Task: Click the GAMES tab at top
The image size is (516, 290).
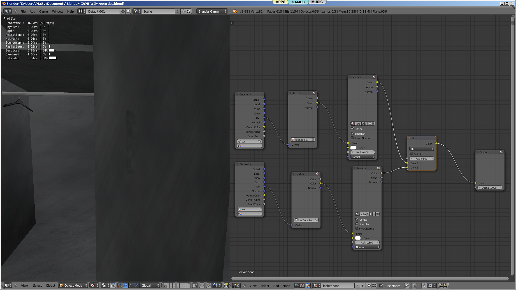Action: (298, 2)
